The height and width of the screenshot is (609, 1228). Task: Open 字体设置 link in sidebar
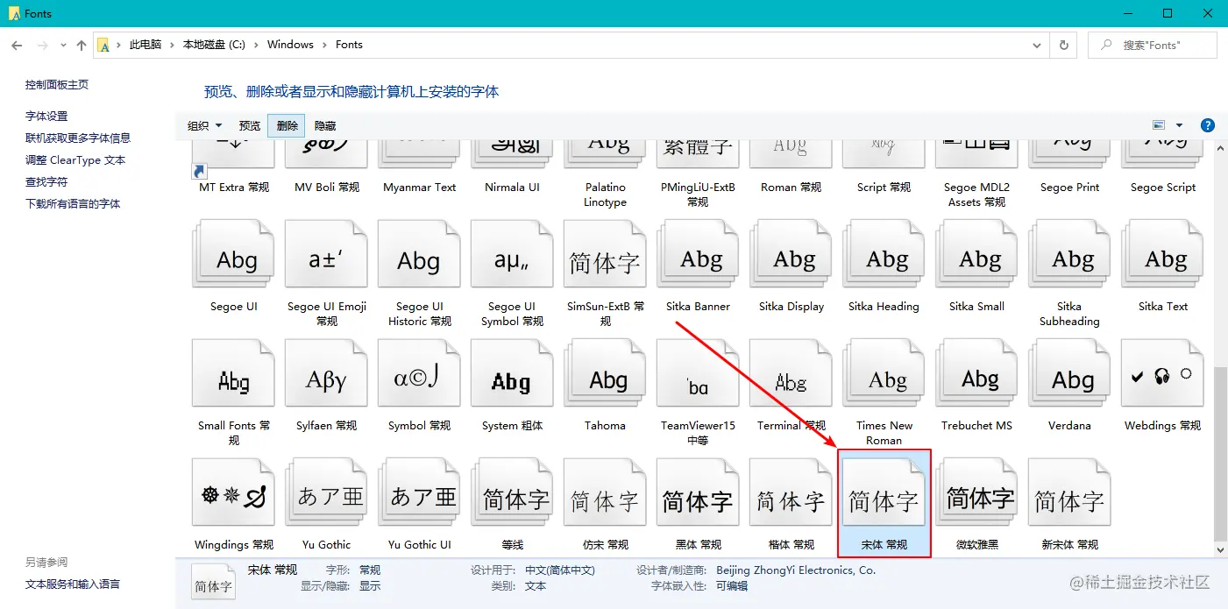coord(46,116)
